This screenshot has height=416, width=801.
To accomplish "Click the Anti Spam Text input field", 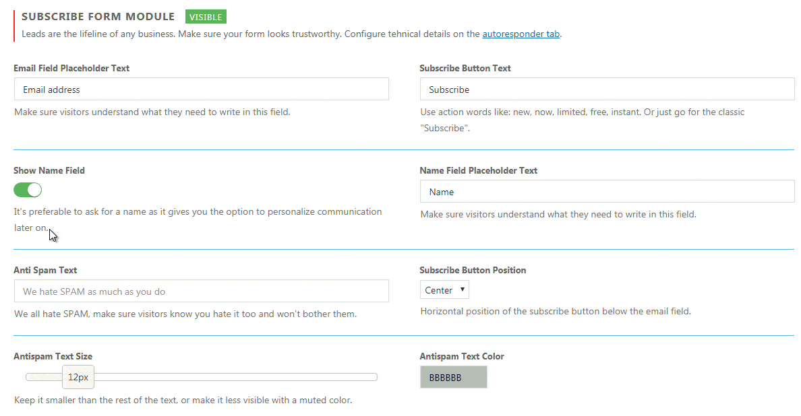I will [201, 291].
